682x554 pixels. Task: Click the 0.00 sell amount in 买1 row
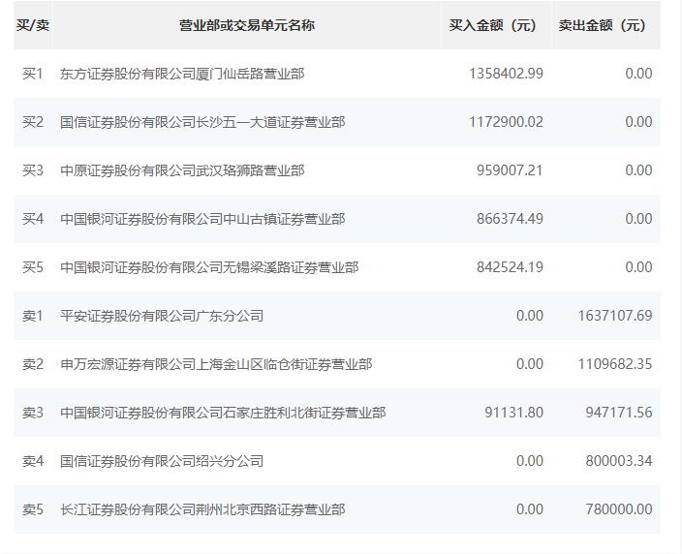[x=639, y=74]
